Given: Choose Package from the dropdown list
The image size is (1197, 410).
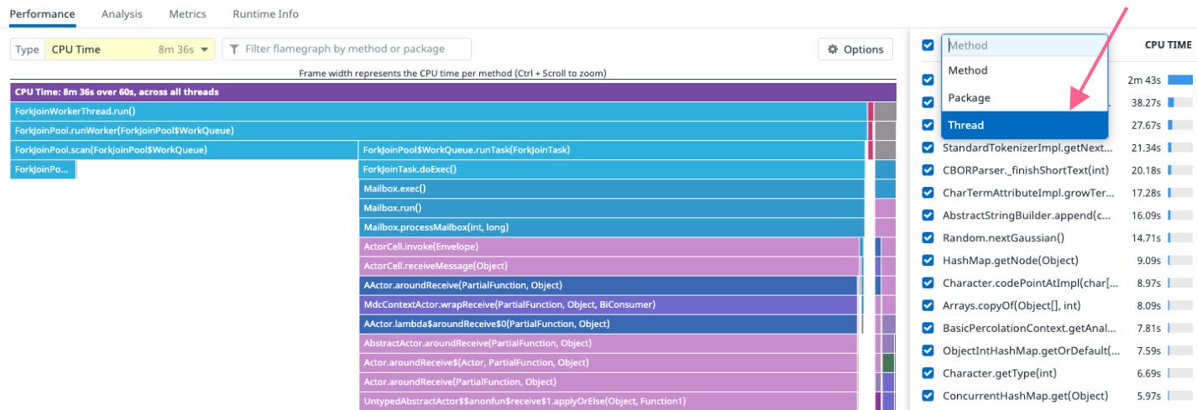Looking at the screenshot, I should pyautogui.click(x=1024, y=98).
